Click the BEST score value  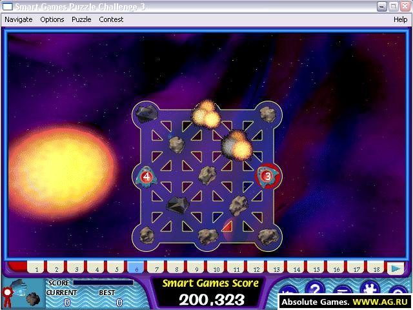tap(119, 302)
